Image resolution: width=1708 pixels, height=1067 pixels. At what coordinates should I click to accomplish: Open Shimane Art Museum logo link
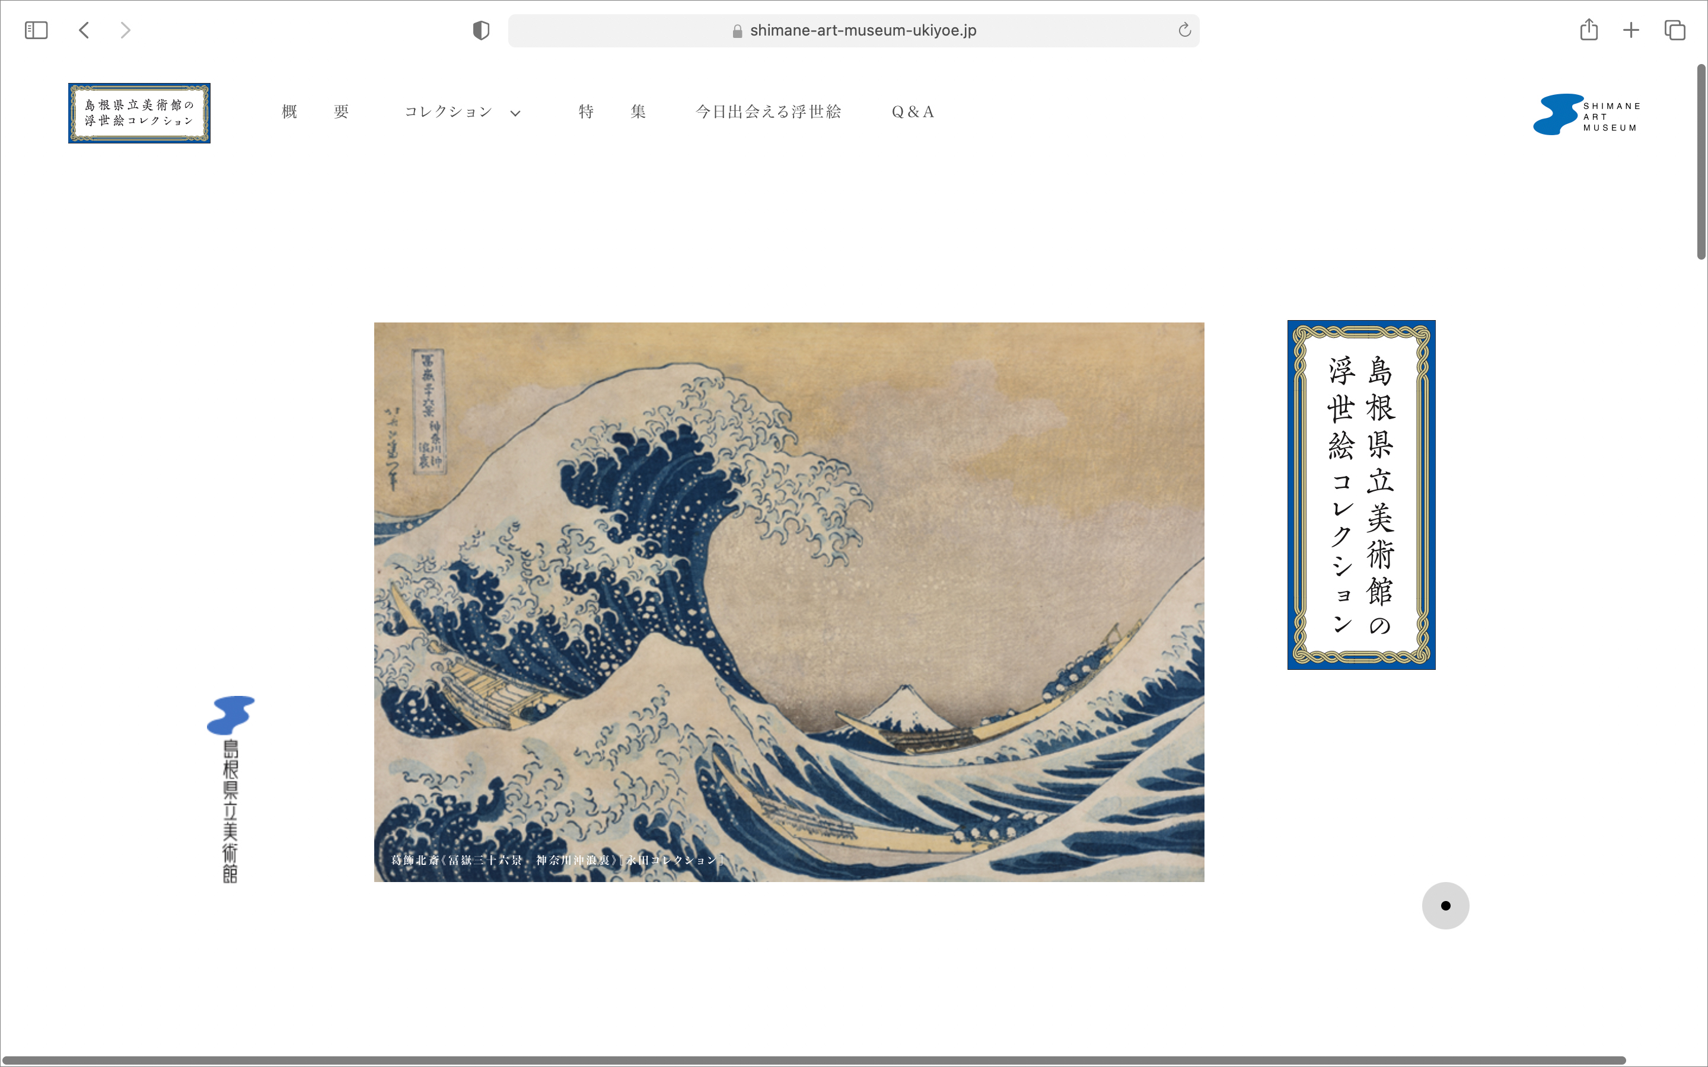(1586, 114)
